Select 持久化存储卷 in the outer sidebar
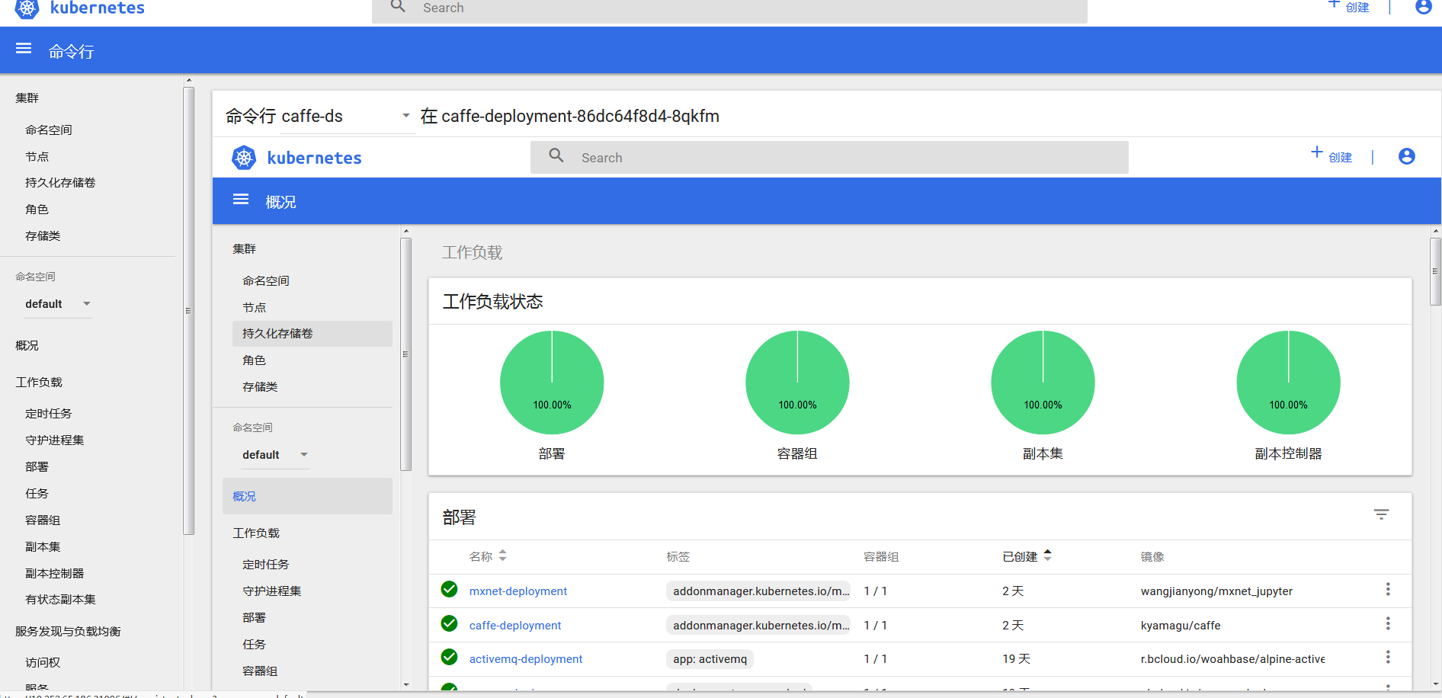The width and height of the screenshot is (1442, 698). click(60, 183)
